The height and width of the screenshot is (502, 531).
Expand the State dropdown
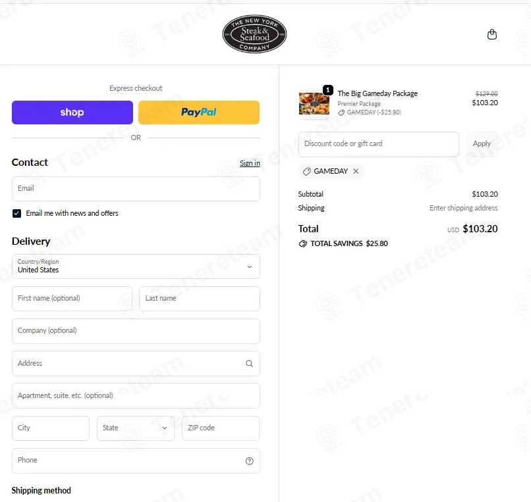pos(136,428)
